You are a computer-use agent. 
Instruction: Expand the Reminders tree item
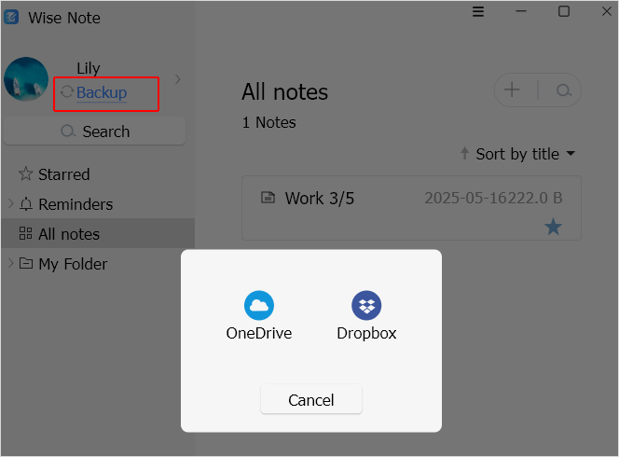click(10, 204)
